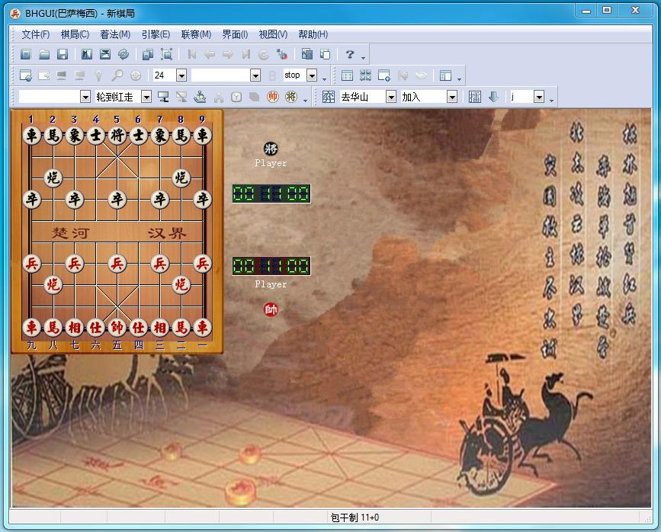The height and width of the screenshot is (532, 661).
Task: Select the magnifier zoom icon
Action: 117,74
